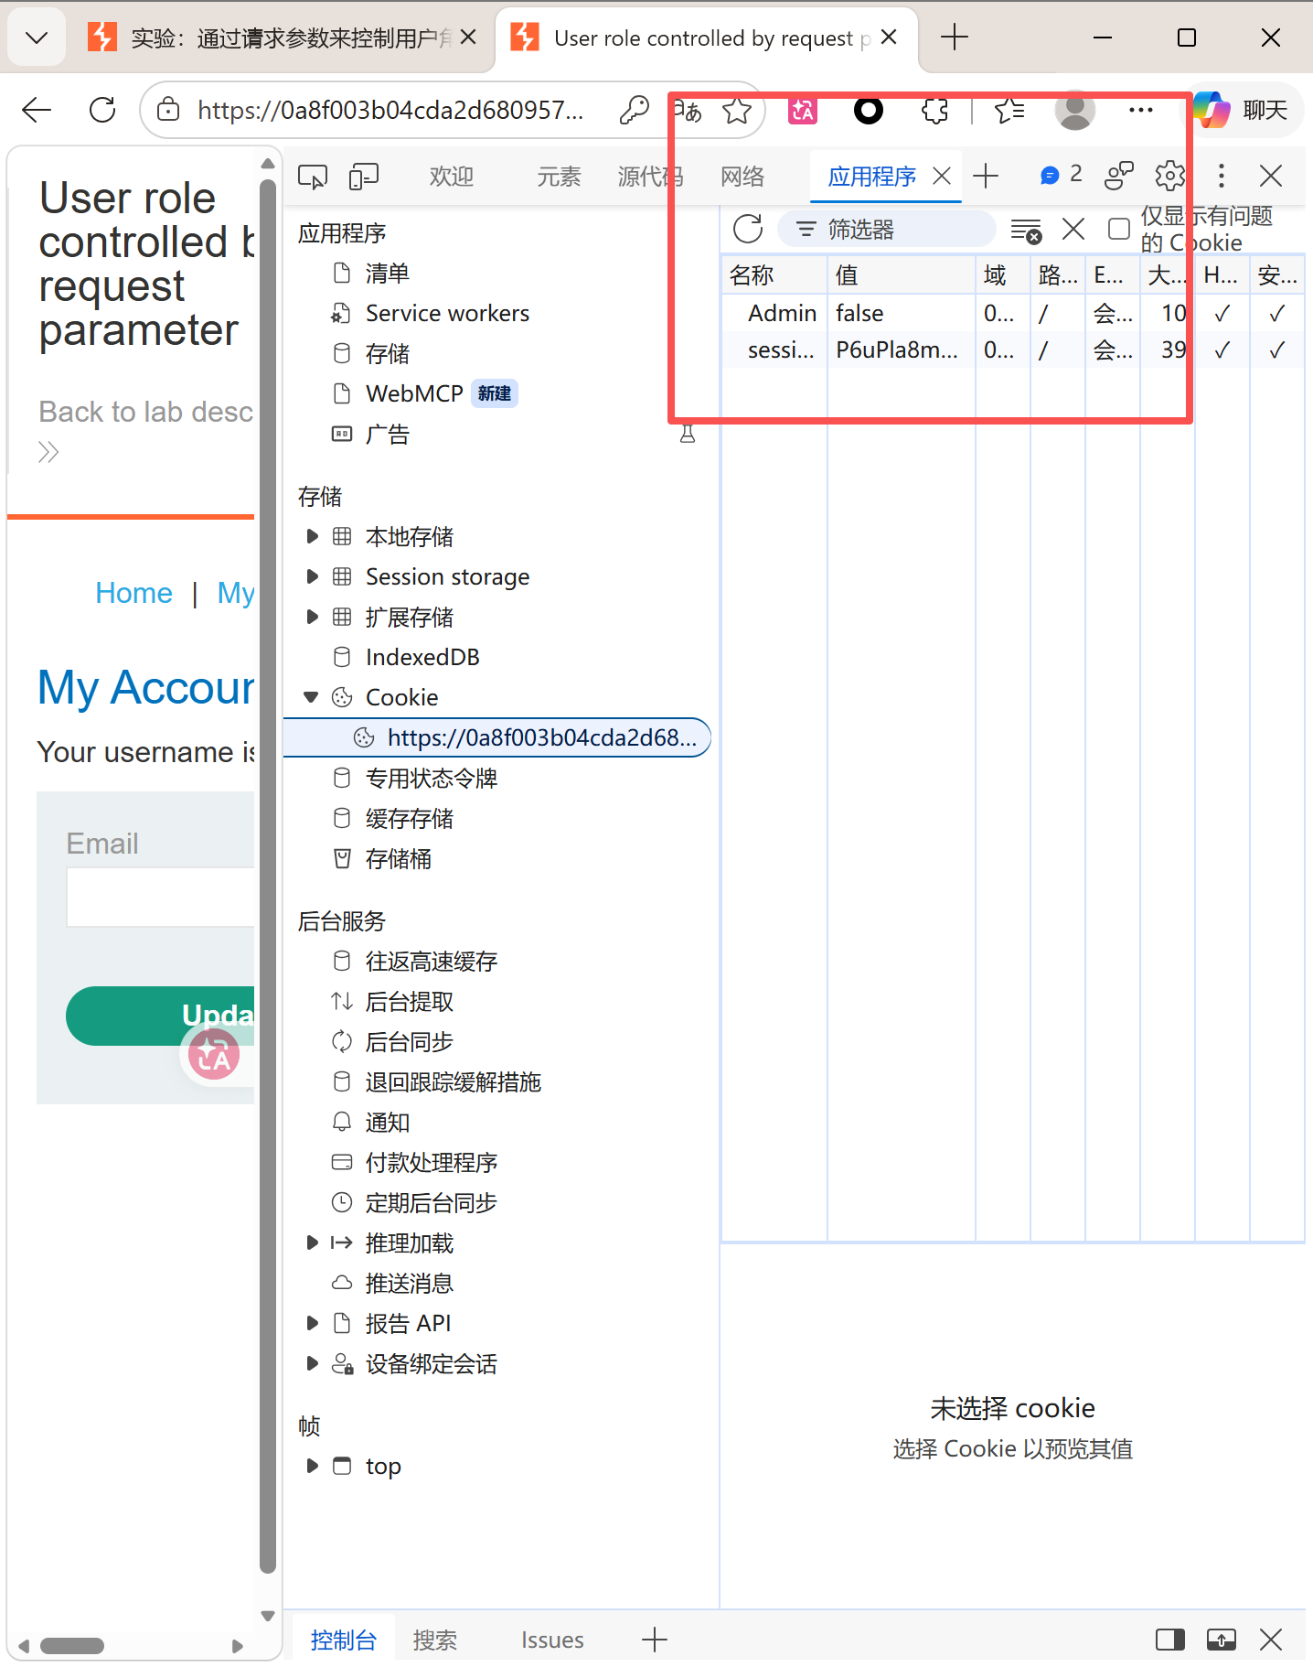Click the issues counter badge showing 2
This screenshot has height=1667, width=1313.
pyautogui.click(x=1062, y=175)
